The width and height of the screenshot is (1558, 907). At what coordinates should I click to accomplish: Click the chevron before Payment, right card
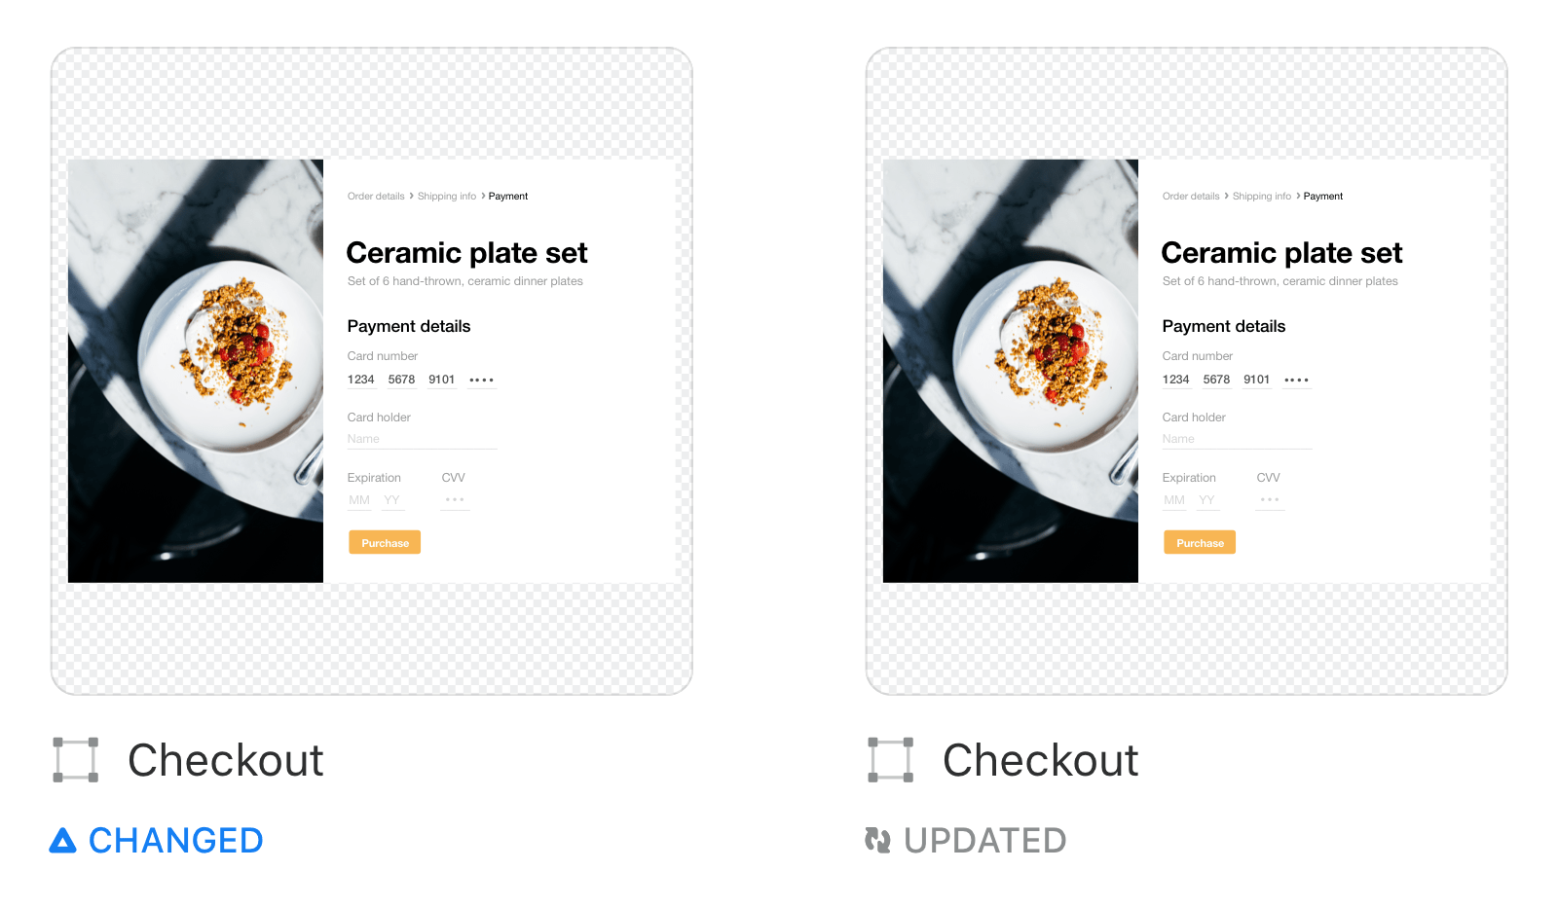click(x=1298, y=196)
